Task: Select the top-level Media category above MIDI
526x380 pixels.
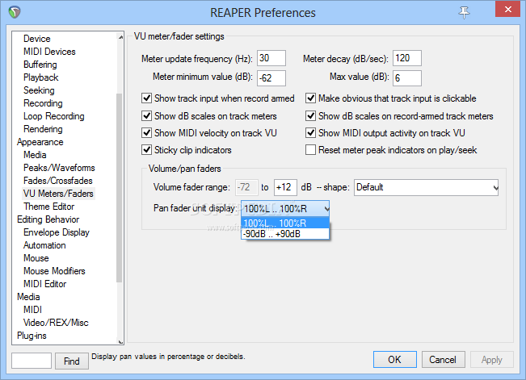Action: click(28, 297)
